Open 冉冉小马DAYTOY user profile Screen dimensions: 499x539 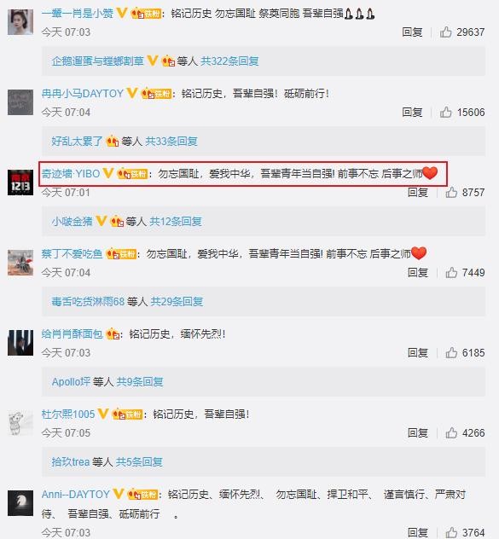82,94
